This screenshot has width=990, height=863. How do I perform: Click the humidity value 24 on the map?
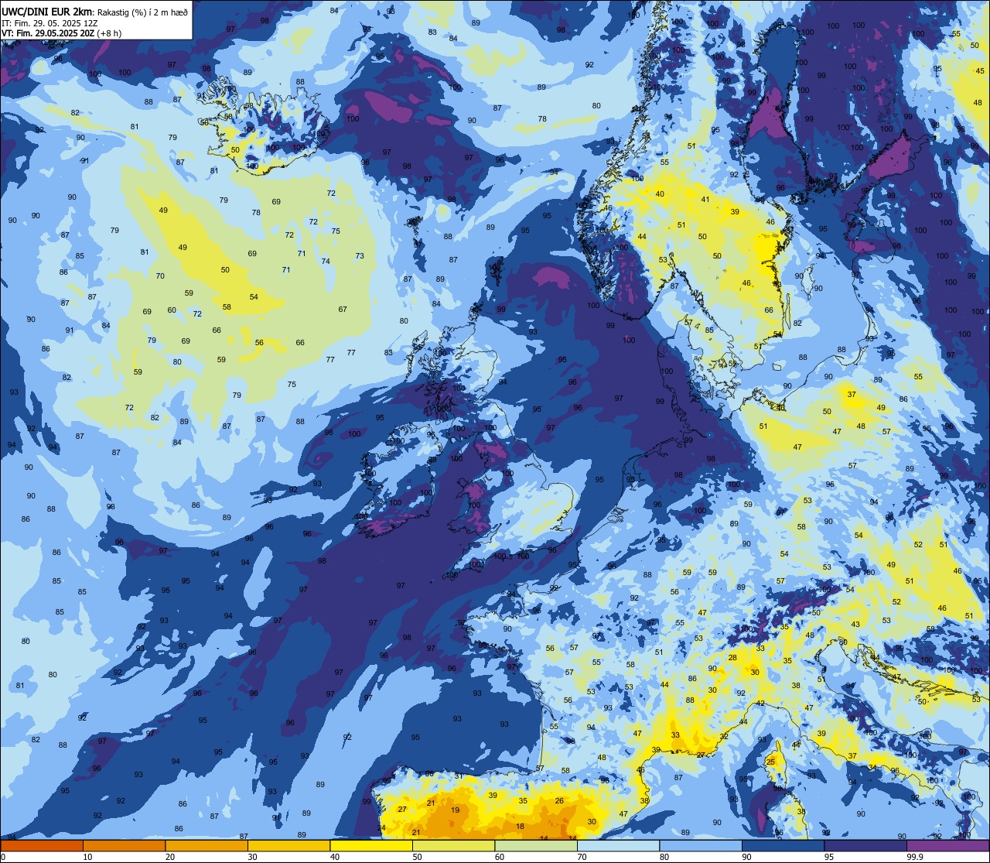pos(381,828)
